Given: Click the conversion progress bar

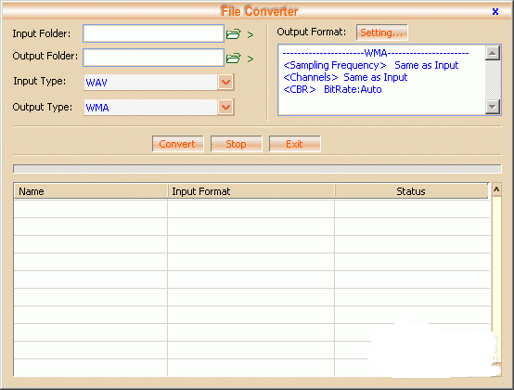Looking at the screenshot, I should coord(257,169).
